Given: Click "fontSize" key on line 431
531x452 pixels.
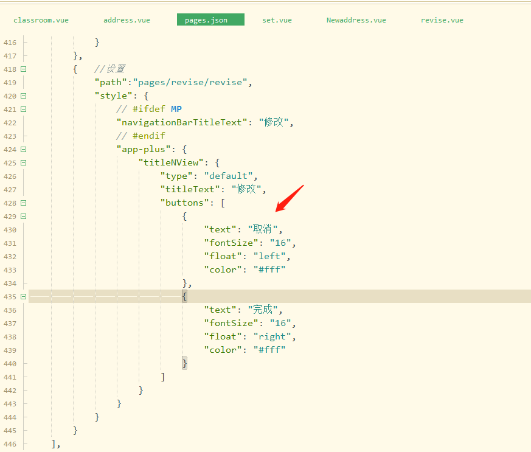Looking at the screenshot, I should [x=231, y=243].
